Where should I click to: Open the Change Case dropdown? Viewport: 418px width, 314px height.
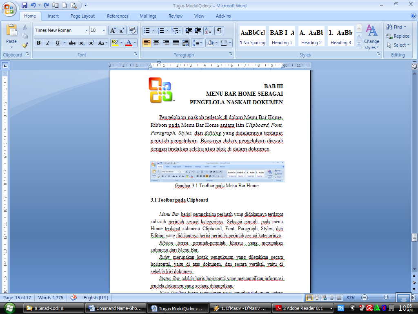102,43
